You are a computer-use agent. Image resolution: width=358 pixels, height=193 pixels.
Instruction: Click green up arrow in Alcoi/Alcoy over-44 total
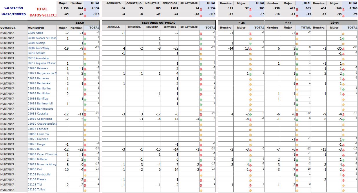click(297, 49)
